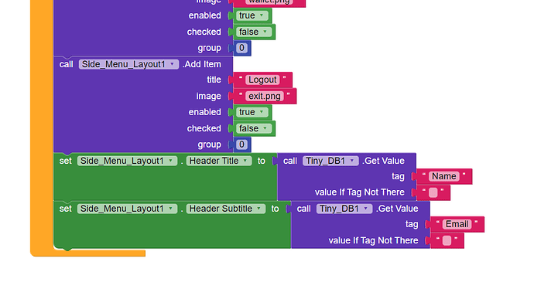The image size is (534, 289).
Task: Open Tiny_DB1 dropdown in Header Subtitle Get Value
Action: coord(344,209)
